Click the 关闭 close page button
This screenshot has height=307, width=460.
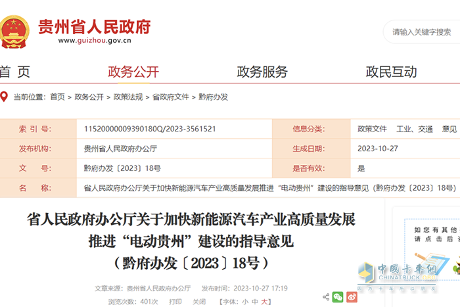point(198,301)
